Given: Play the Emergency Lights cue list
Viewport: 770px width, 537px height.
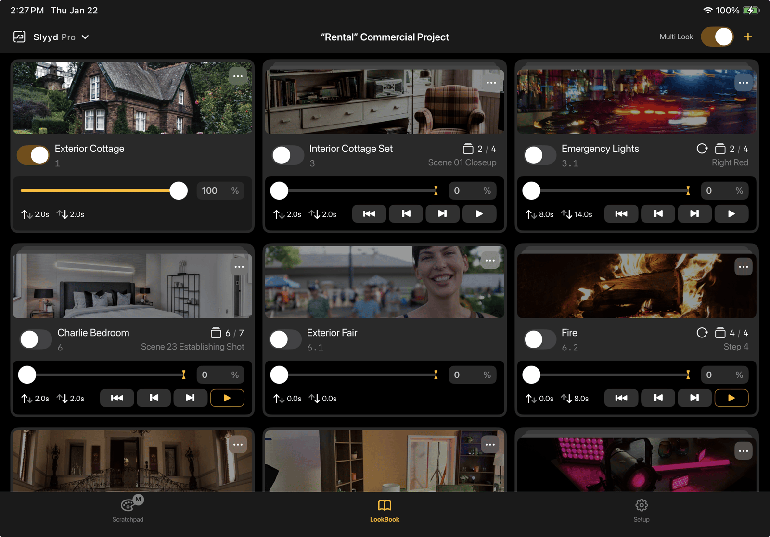Looking at the screenshot, I should (731, 214).
